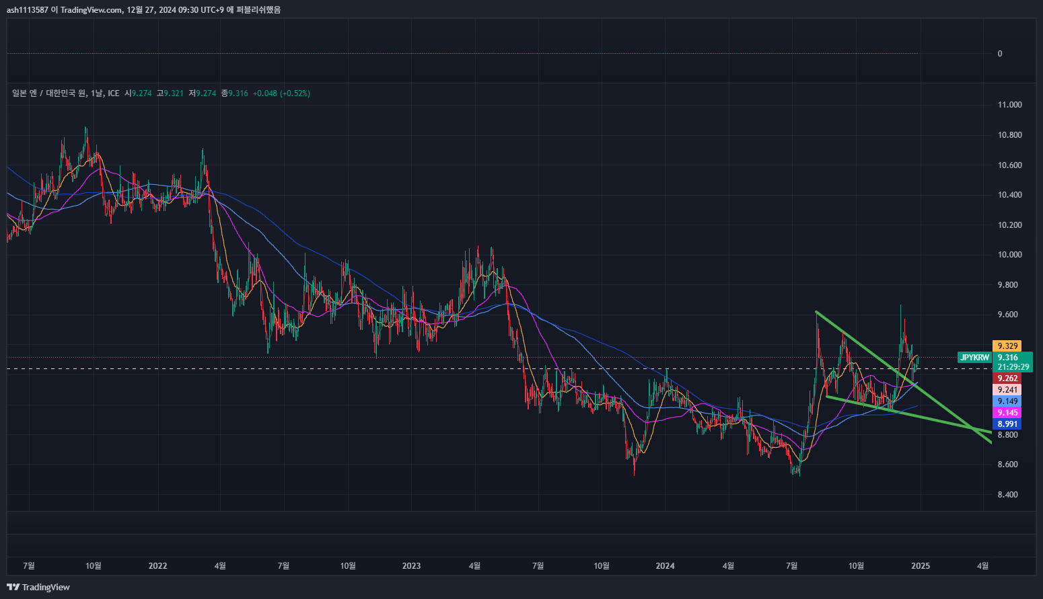Click the green JPYKRW symbol tag
Viewport: 1043px width, 599px height.
(x=974, y=358)
